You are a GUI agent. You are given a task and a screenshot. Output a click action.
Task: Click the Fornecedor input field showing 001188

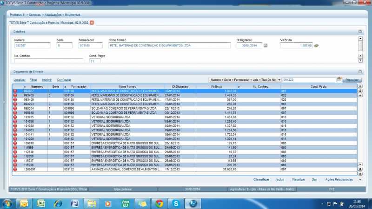pos(90,46)
